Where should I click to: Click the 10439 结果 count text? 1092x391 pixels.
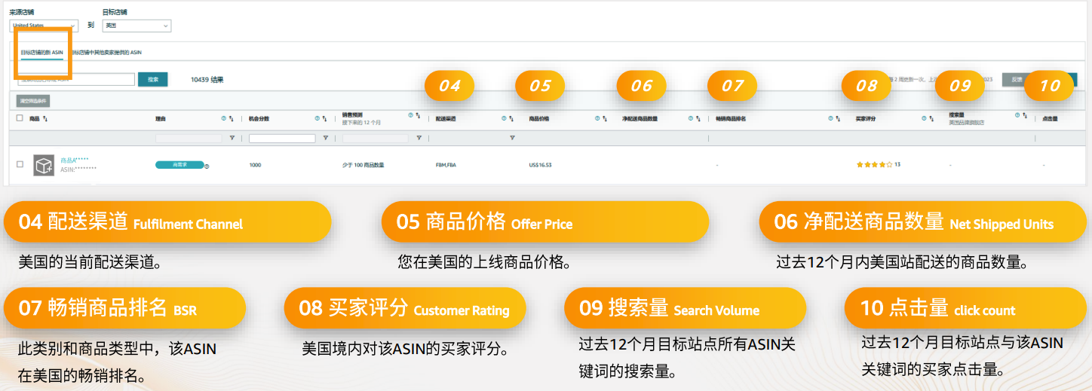[x=207, y=79]
